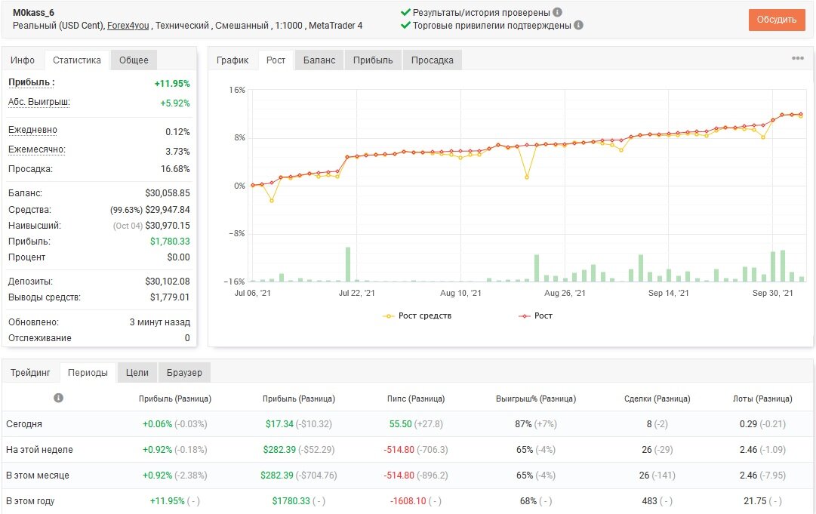This screenshot has height=514, width=816.
Task: Click the highest value $30,970.15
Action: (x=168, y=225)
